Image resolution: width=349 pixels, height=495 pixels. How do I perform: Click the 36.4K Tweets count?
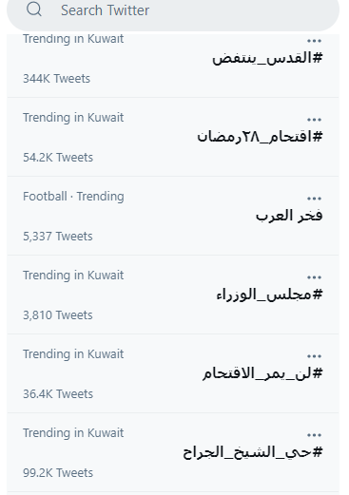[x=58, y=394]
